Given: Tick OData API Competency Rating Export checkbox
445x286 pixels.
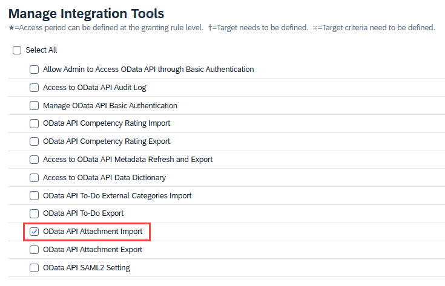Looking at the screenshot, I should pos(35,141).
